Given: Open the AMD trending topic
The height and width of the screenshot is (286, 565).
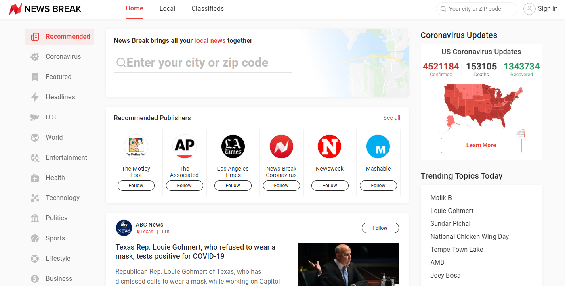Looking at the screenshot, I should click(437, 263).
